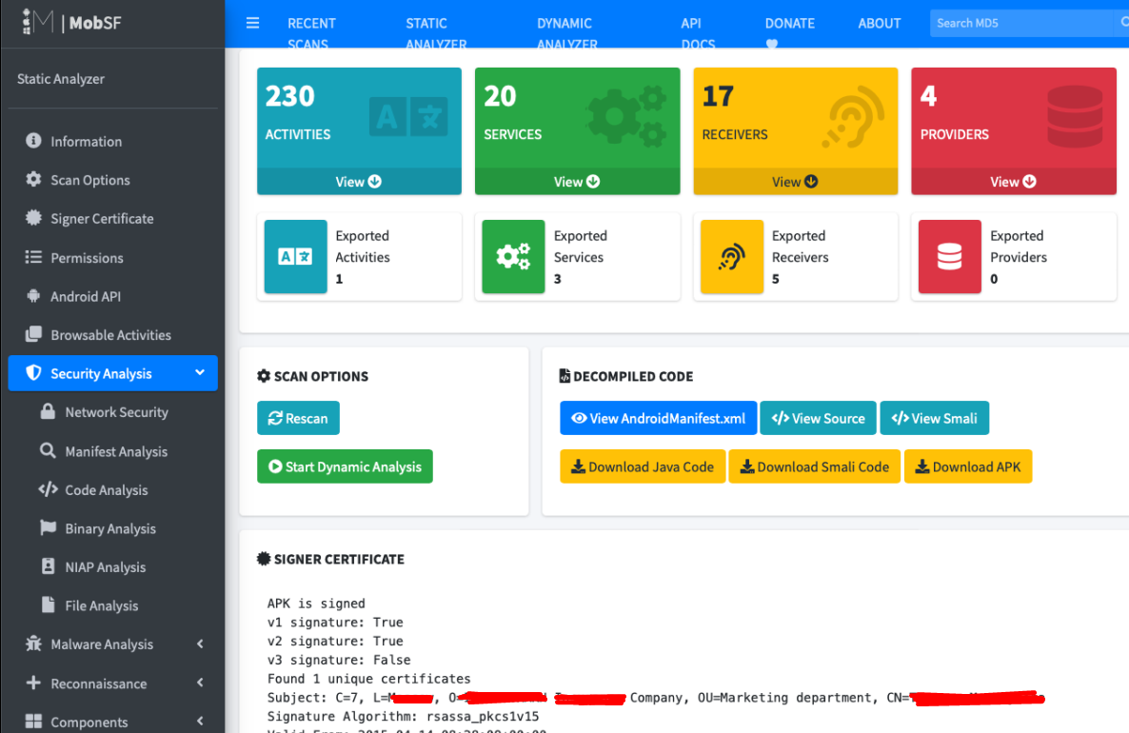Image resolution: width=1129 pixels, height=733 pixels.
Task: Expand the Components chevron
Action: tap(200, 721)
